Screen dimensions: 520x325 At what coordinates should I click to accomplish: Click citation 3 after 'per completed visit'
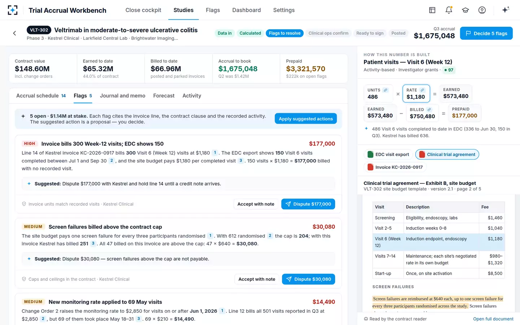click(x=240, y=161)
